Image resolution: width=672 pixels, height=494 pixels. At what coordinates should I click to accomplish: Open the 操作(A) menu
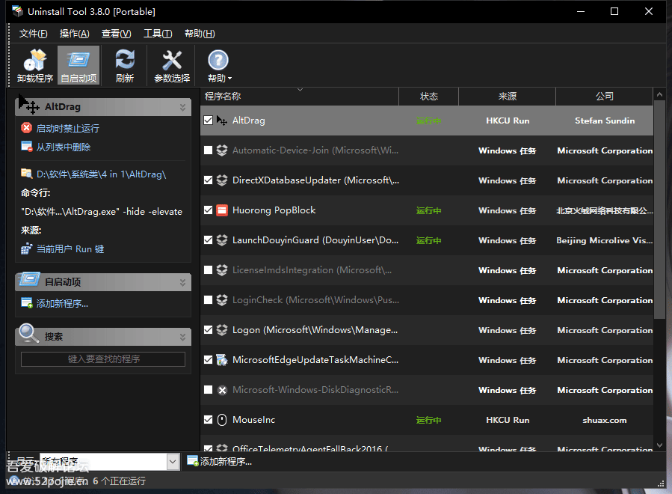74,34
